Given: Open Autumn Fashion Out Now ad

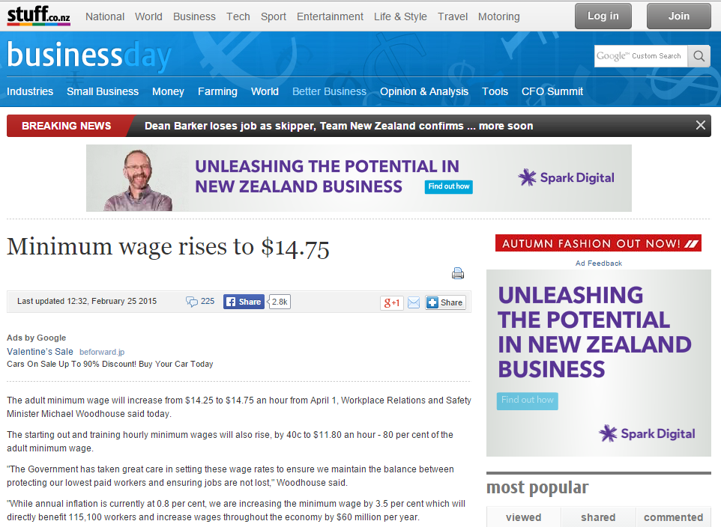Looking at the screenshot, I should (x=598, y=243).
